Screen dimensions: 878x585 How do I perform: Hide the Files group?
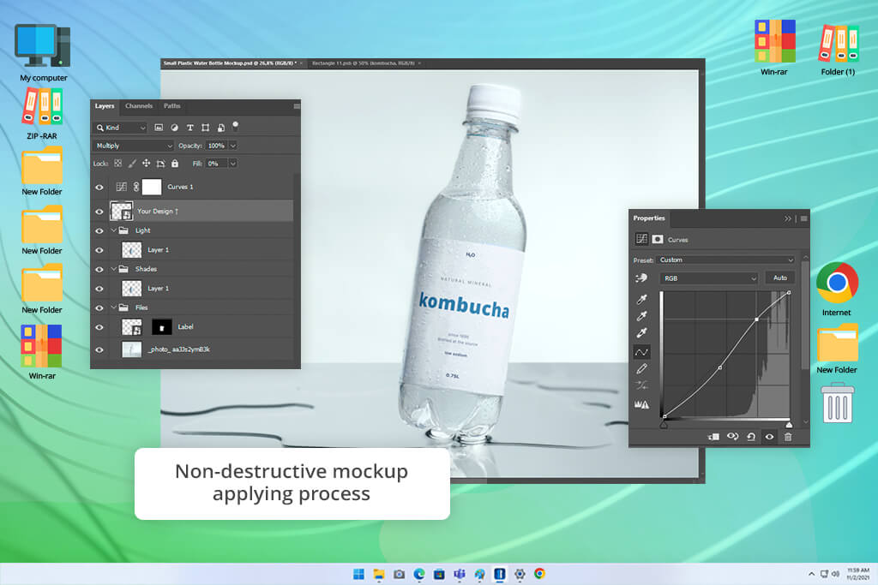point(99,307)
